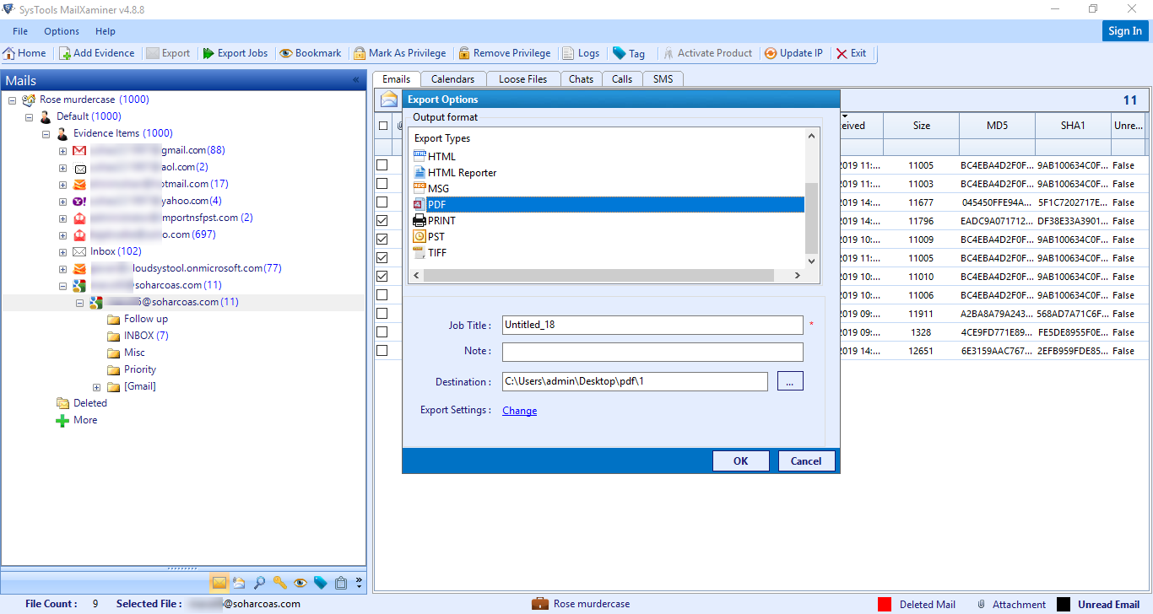Click the Tag toolbar icon

coord(629,53)
